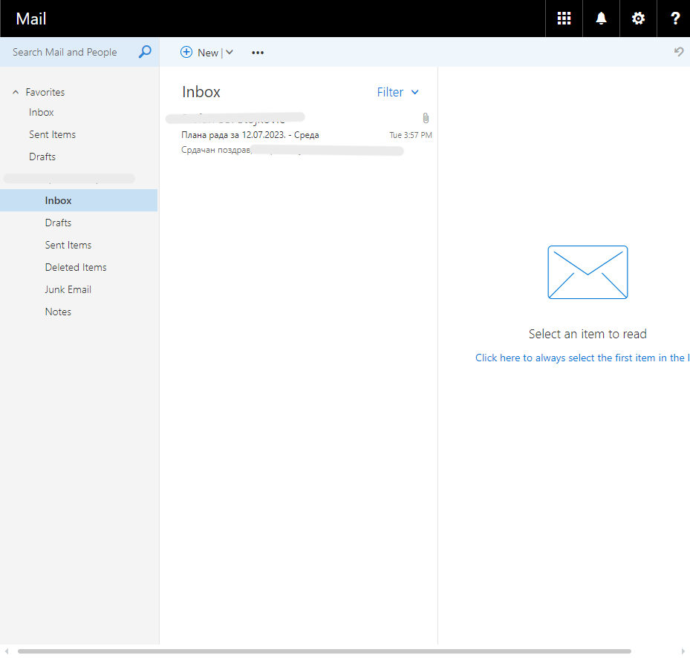This screenshot has height=658, width=690.
Task: Open the Filter dropdown
Action: point(398,92)
